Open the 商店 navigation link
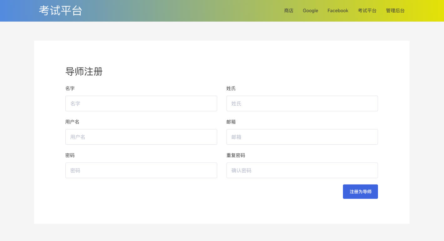 [x=288, y=11]
